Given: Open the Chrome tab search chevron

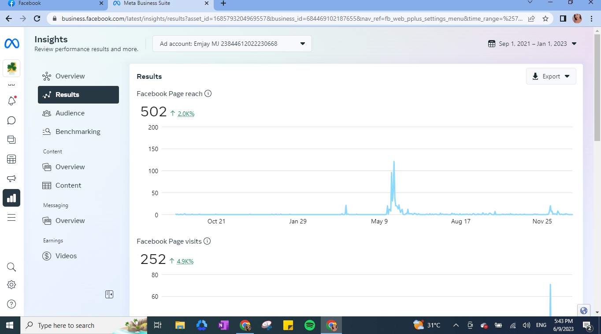Looking at the screenshot, I should (x=530, y=3).
